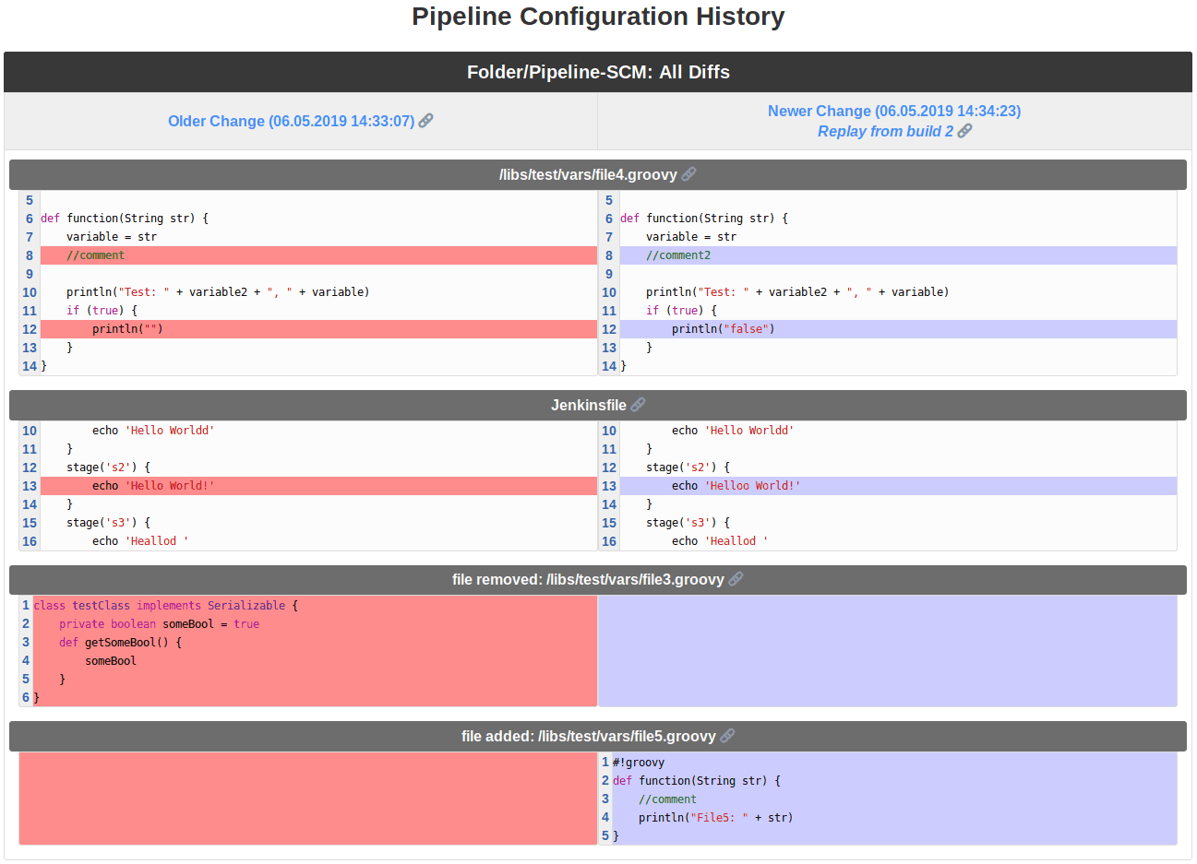The height and width of the screenshot is (864, 1197).
Task: Click line number 1 of added file5.groovy
Action: pyautogui.click(x=606, y=762)
